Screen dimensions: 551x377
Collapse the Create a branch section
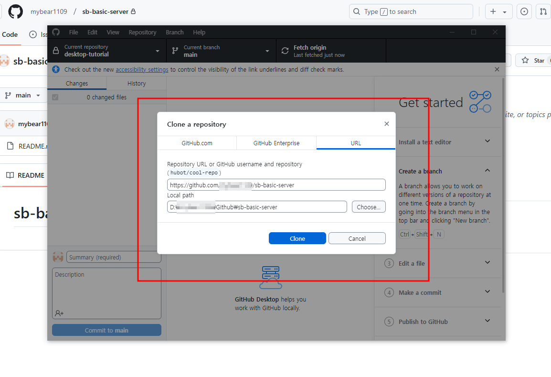[487, 170]
